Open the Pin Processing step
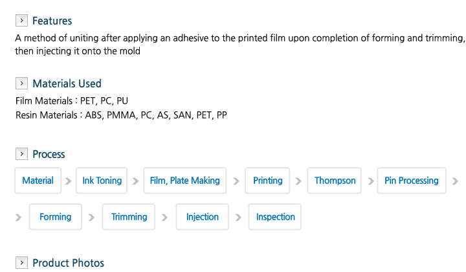Viewport: 466px width, 272px height. (x=412, y=181)
